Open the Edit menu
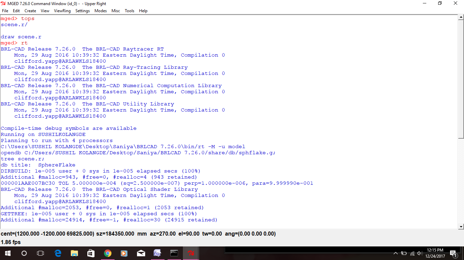Viewport: 464px width, 260px height. (16, 11)
